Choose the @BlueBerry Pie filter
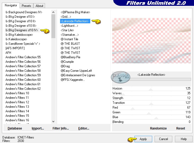The width and height of the screenshot is (194, 143). point(70,57)
